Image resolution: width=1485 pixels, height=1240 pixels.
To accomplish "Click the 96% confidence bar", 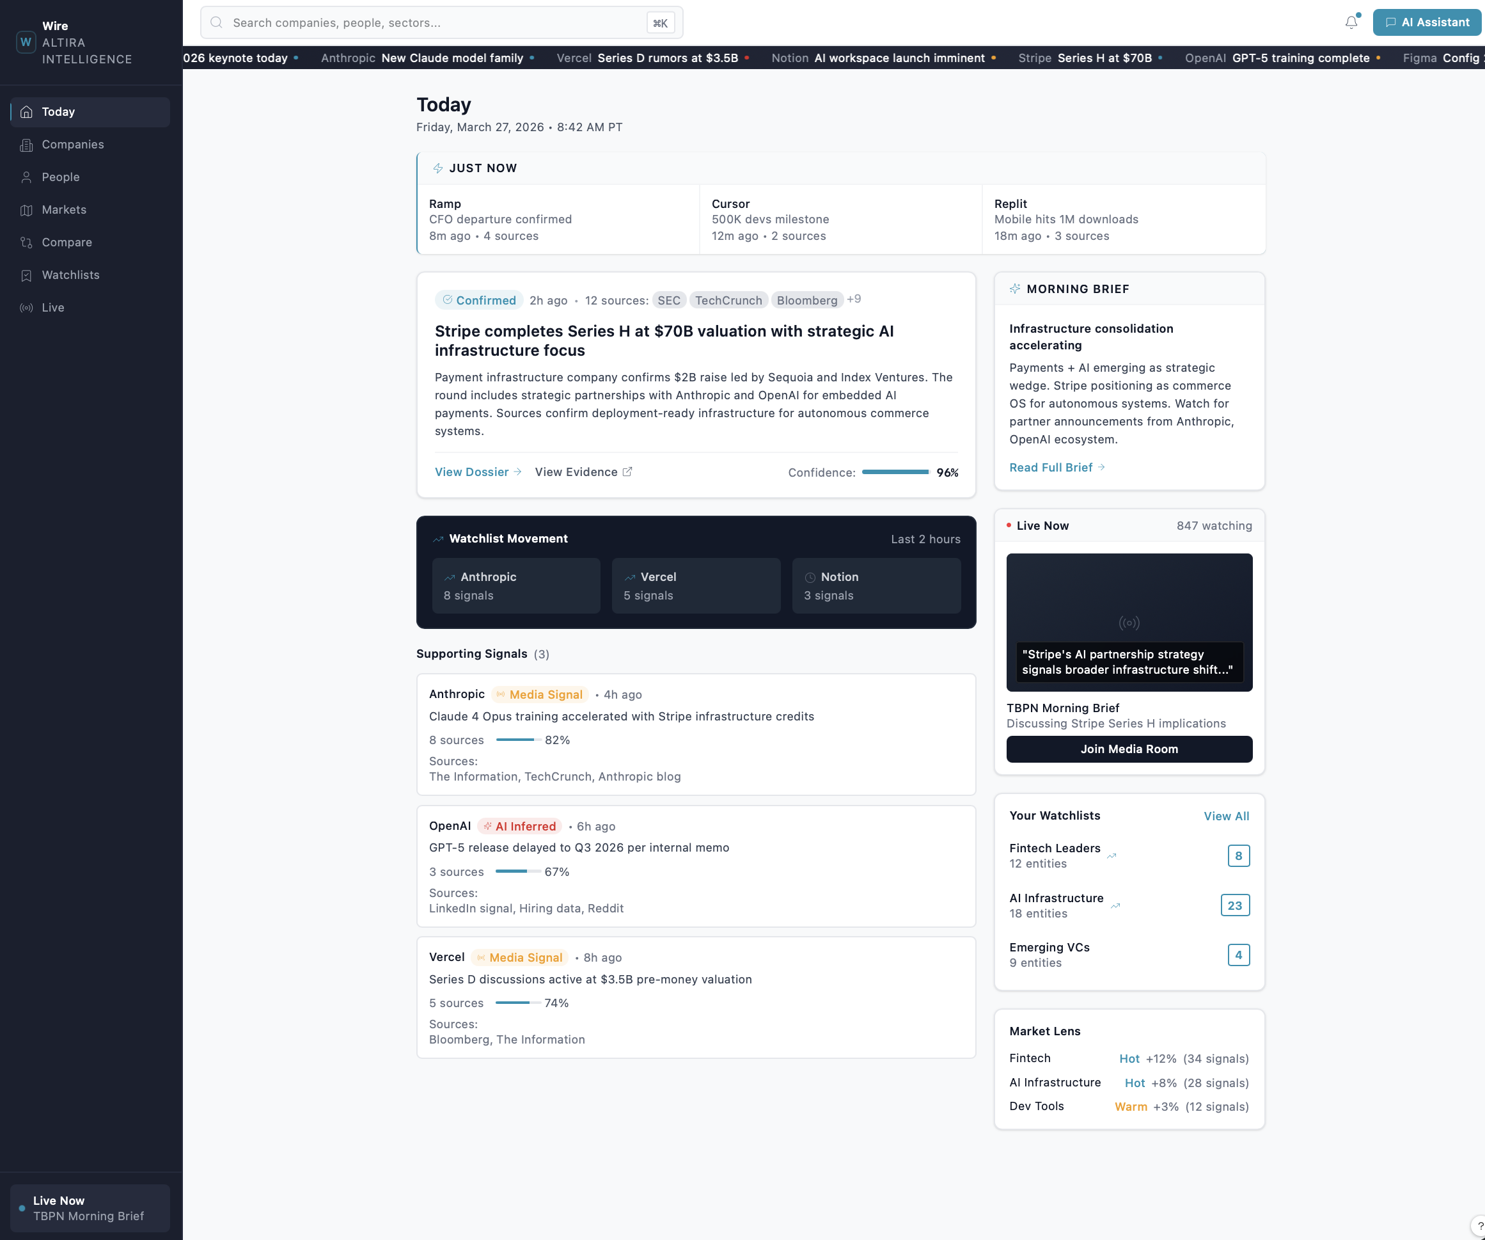I will tap(895, 472).
